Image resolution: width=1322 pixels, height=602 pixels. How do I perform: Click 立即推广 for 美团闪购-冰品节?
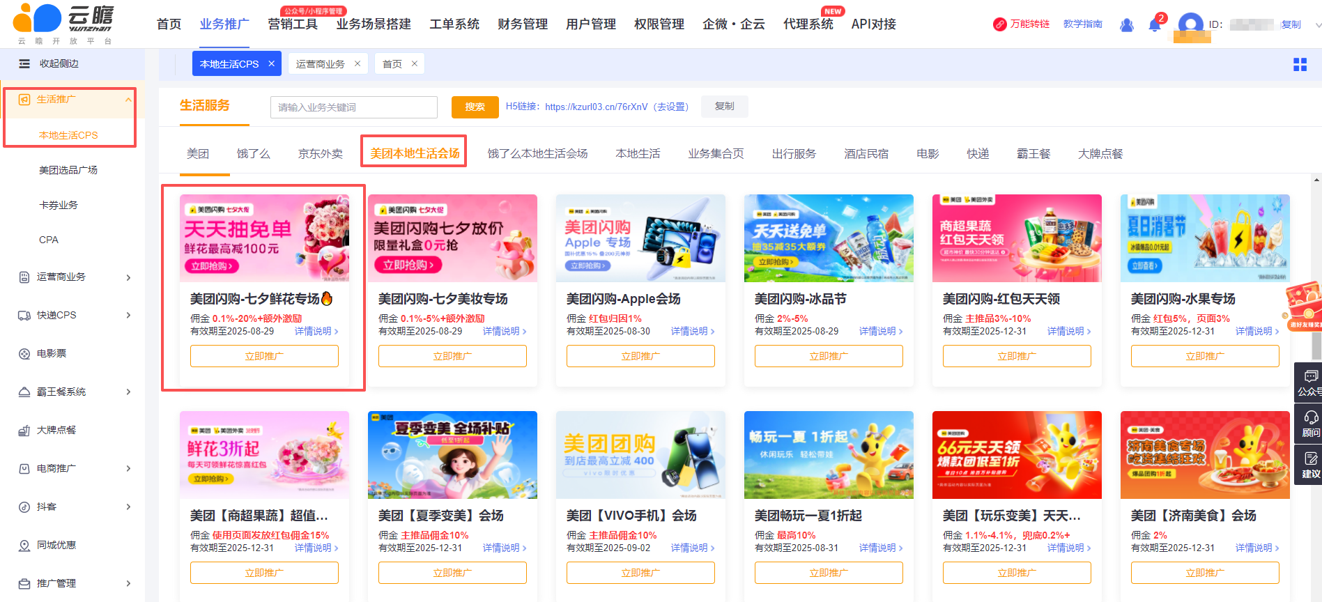829,356
